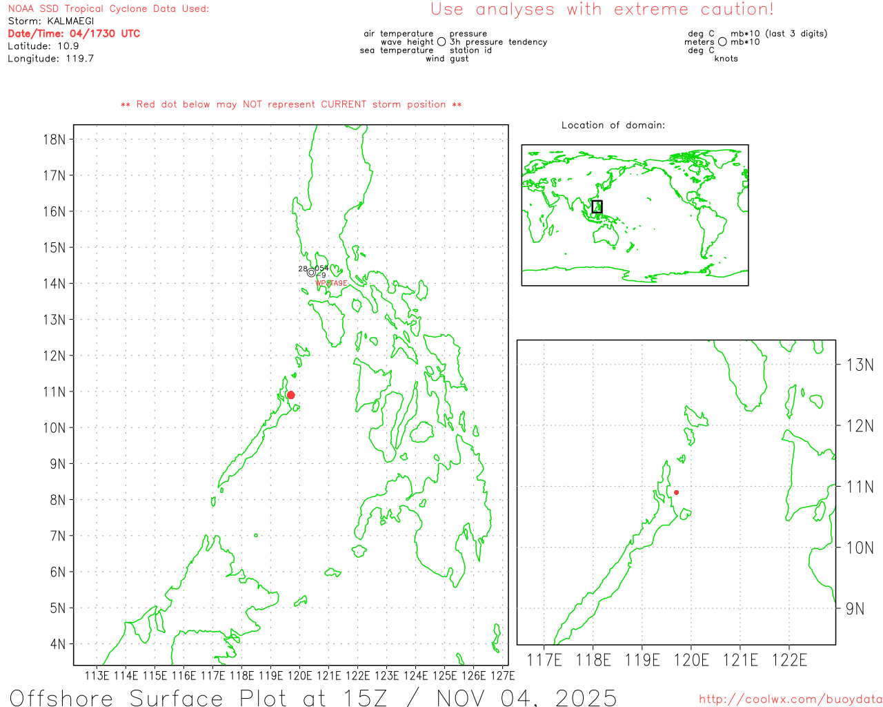Click the '9N' label on the inset map

point(855,609)
